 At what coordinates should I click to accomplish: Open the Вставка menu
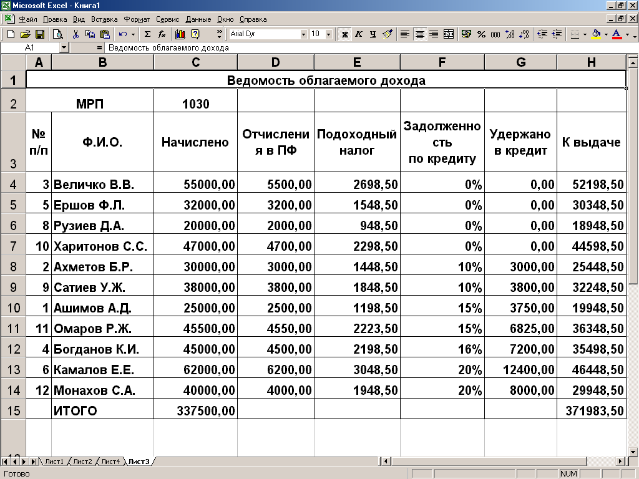tap(104, 19)
